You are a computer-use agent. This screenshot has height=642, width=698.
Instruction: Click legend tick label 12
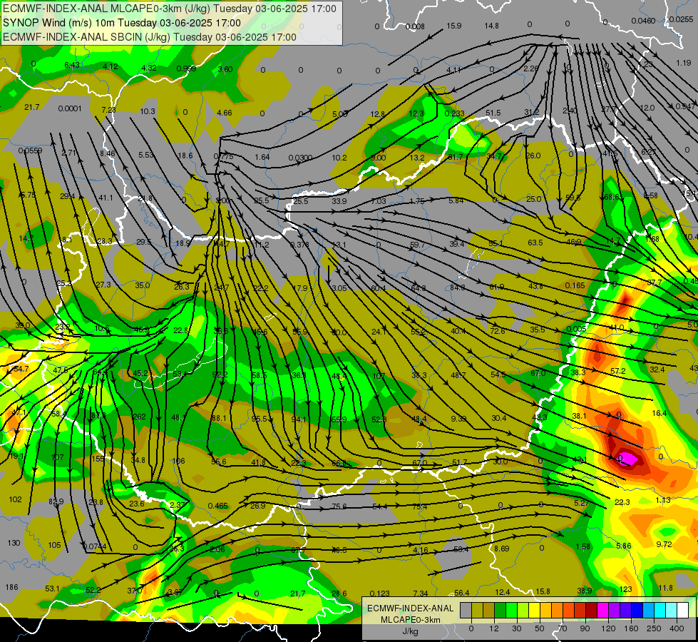[x=493, y=628]
